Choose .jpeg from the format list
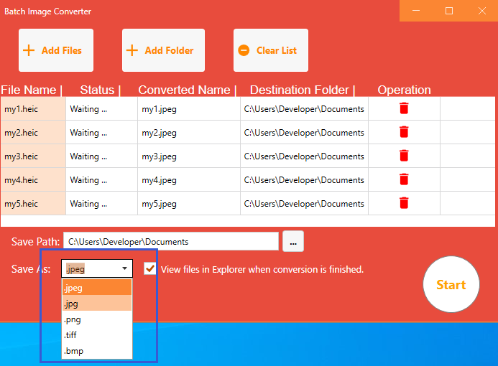The height and width of the screenshot is (366, 498). click(x=96, y=288)
